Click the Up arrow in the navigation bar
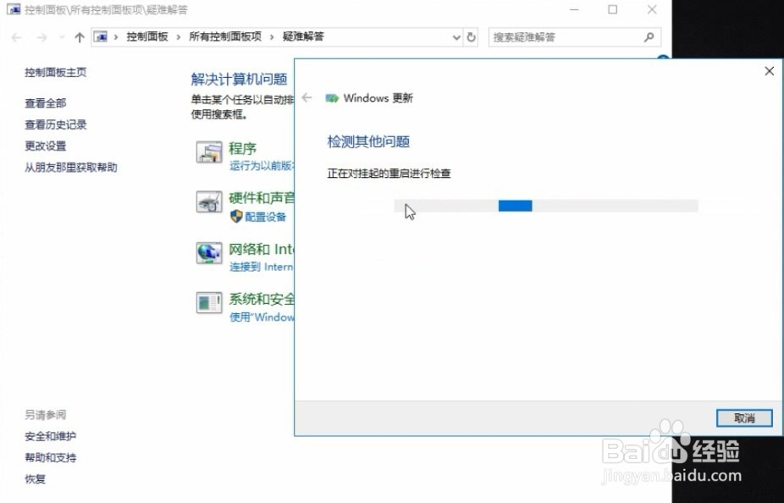784x503 pixels. point(79,37)
